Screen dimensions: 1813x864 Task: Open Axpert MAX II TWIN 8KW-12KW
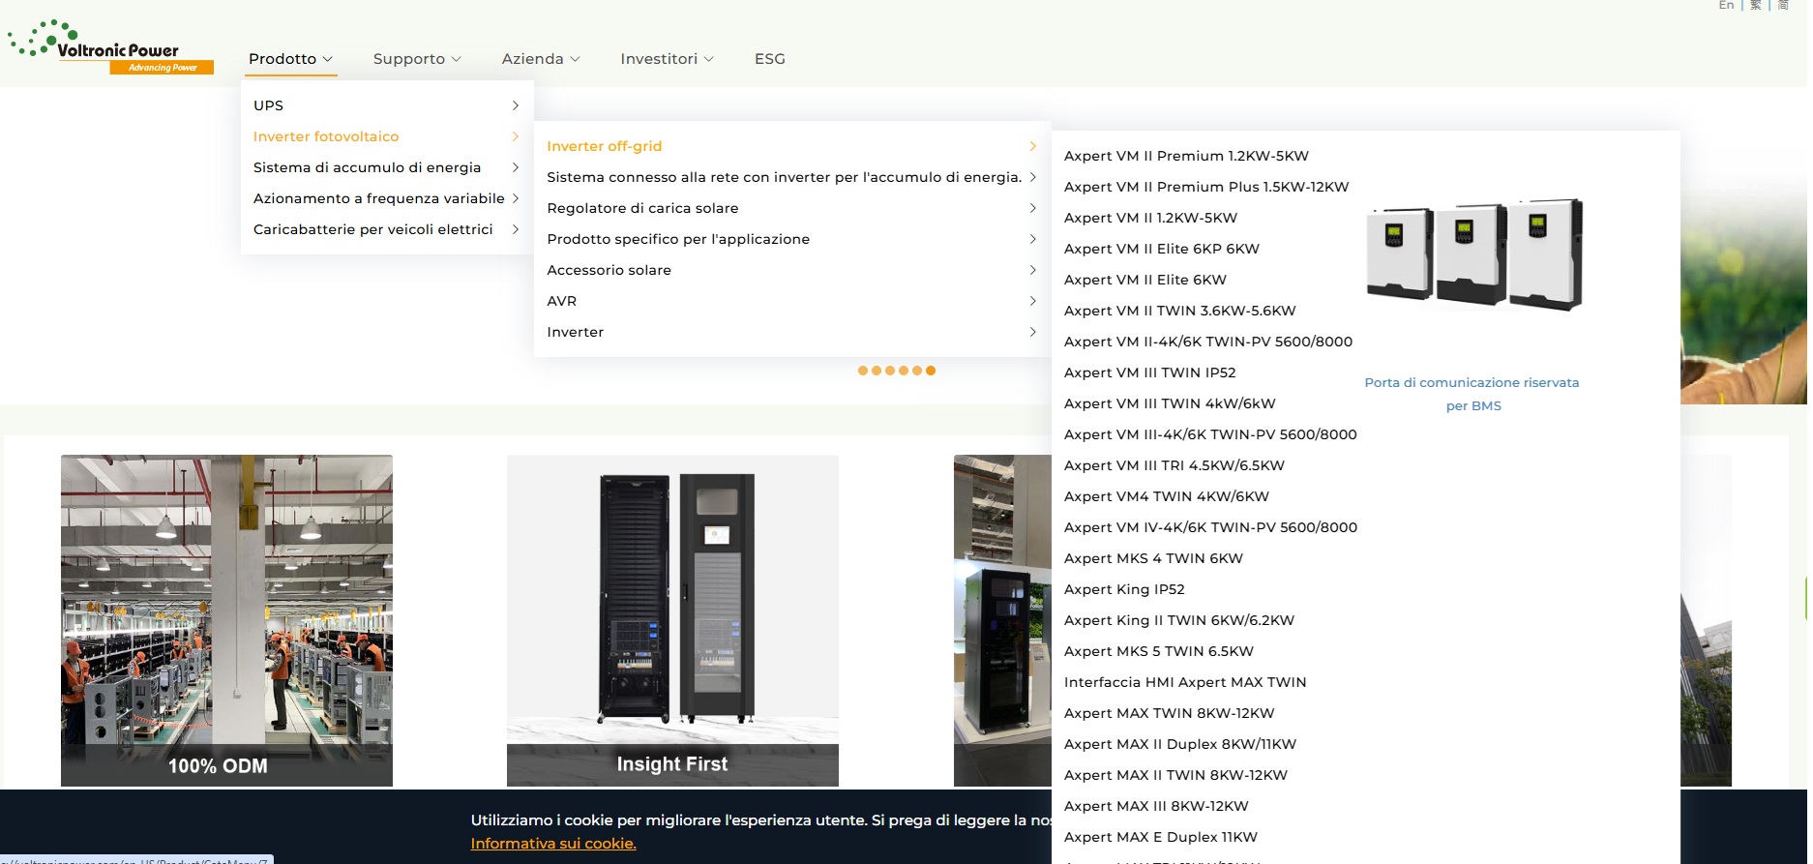(x=1175, y=775)
